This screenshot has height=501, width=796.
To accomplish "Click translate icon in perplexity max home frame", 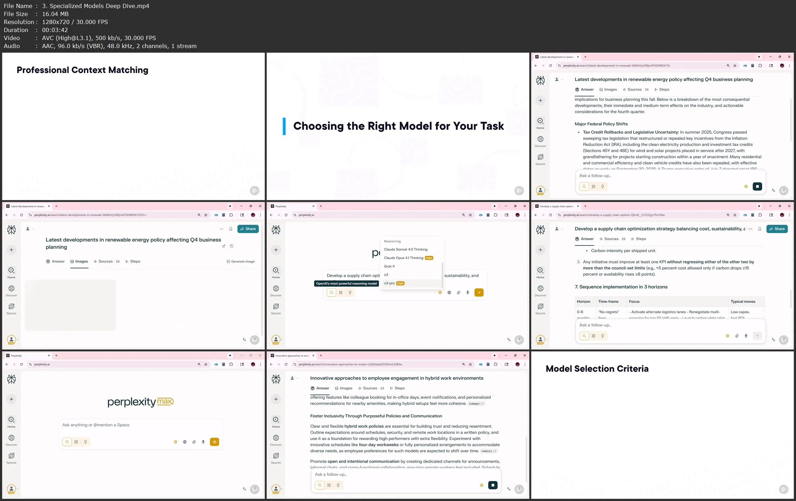I will tap(244, 489).
